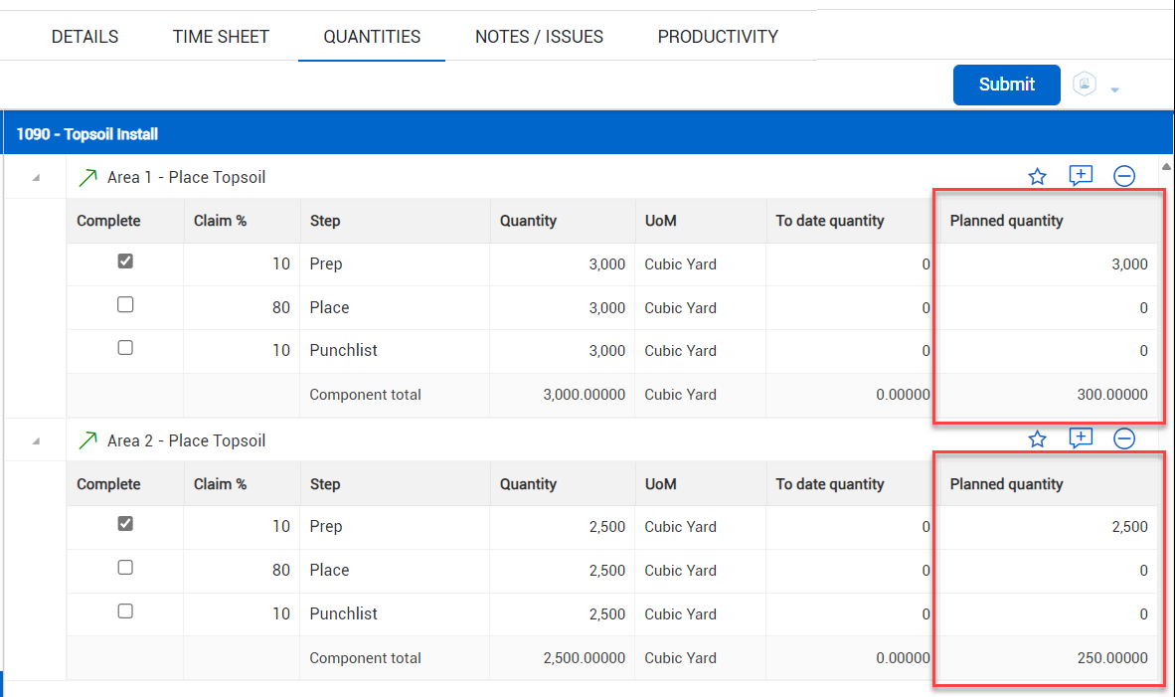Click the minus circle icon on Area 2
Viewport: 1175px width, 697px height.
(x=1124, y=439)
